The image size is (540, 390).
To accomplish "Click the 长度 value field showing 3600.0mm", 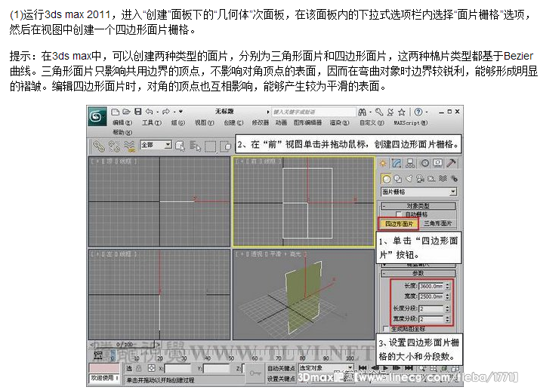I will [430, 286].
